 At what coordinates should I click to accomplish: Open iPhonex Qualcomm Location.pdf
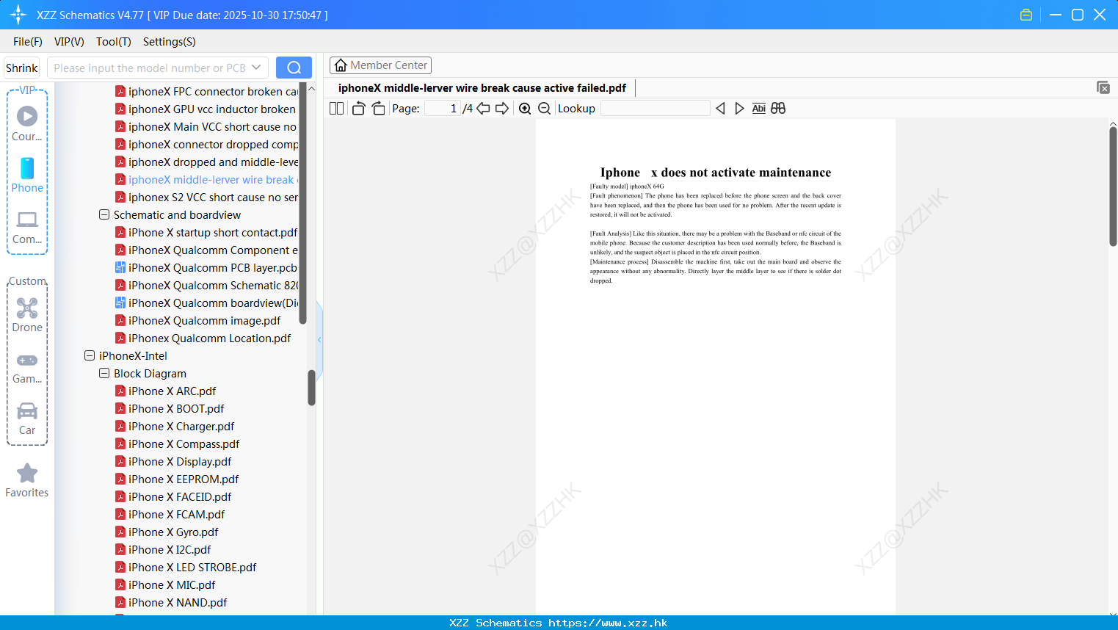[203, 338]
